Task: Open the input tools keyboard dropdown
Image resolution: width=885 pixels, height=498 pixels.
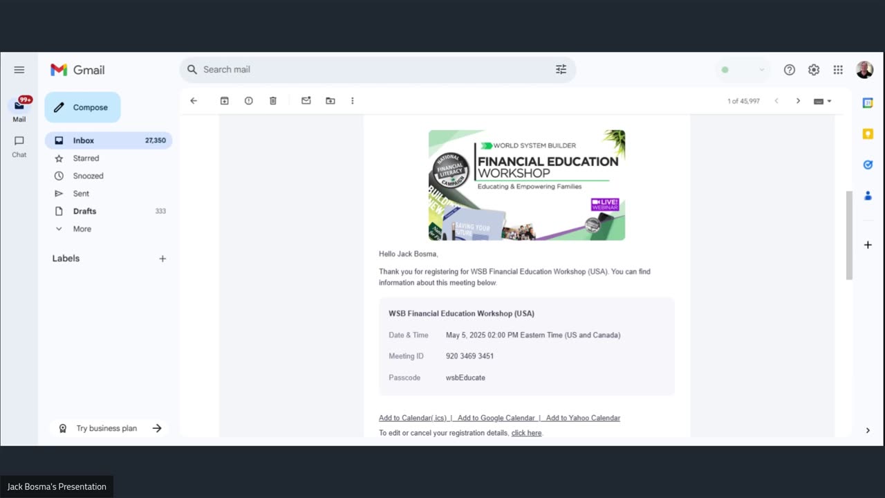Action: pos(823,101)
